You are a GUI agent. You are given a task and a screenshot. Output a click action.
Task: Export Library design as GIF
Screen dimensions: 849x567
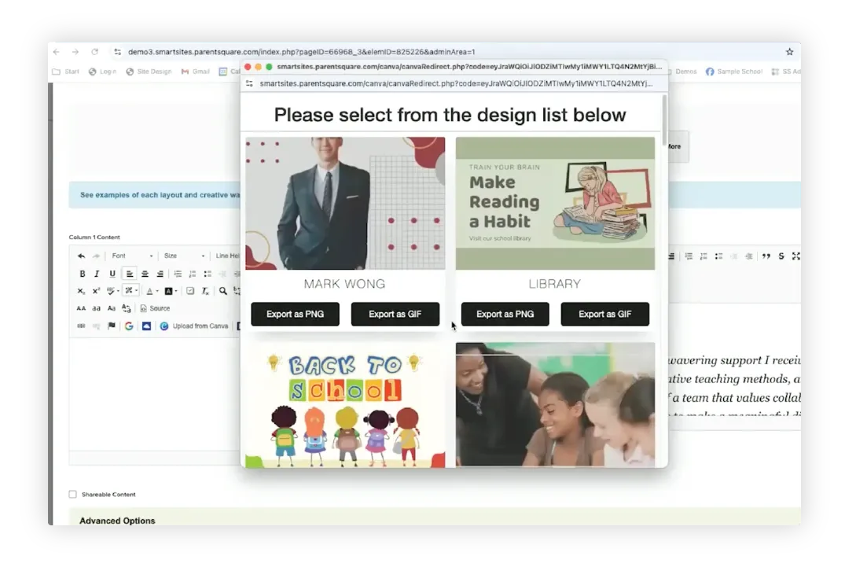point(605,314)
